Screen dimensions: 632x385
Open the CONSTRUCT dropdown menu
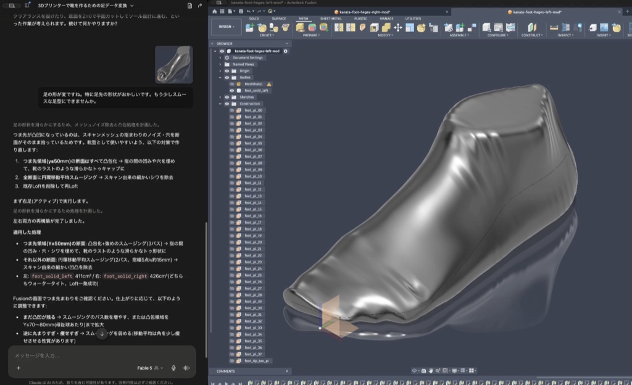point(532,35)
